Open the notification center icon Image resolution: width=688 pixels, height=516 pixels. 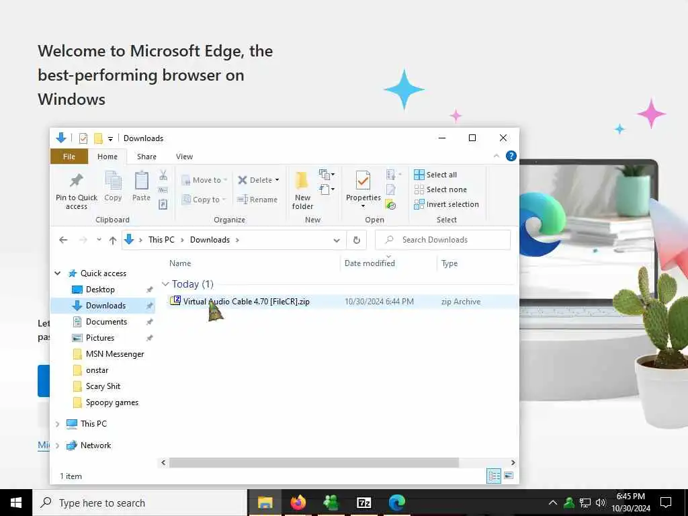666,503
